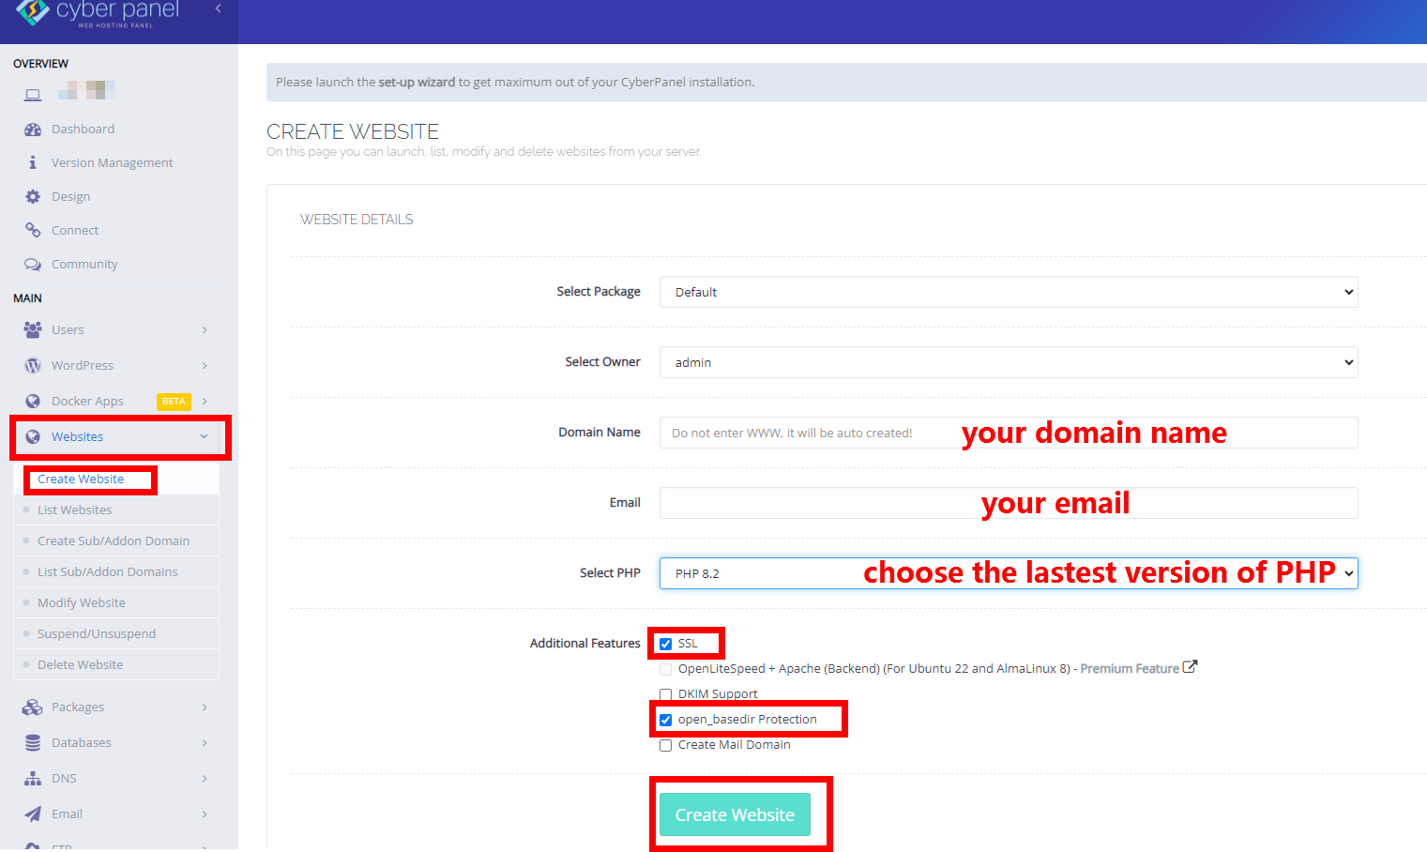The image size is (1427, 852).
Task: Click the blurred server info thumbnail
Action: (x=86, y=90)
